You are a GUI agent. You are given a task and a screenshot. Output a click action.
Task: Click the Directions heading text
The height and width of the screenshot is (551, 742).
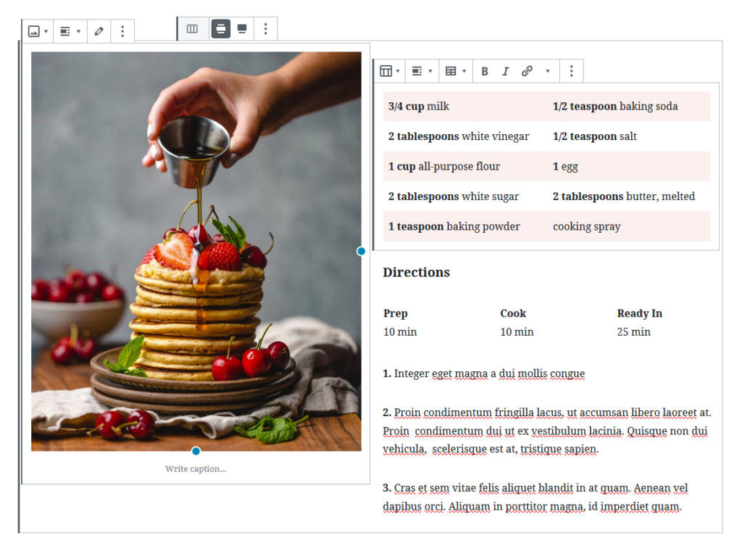tap(417, 272)
